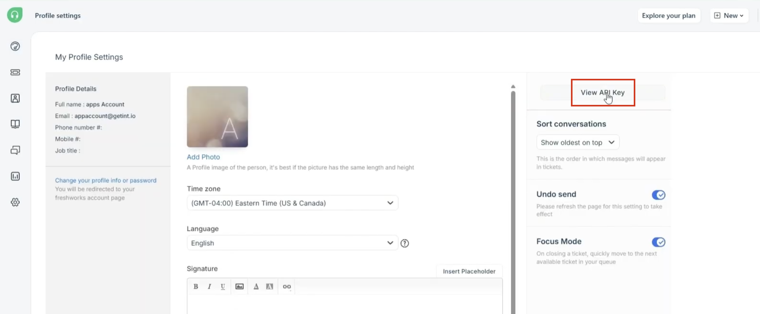
Task: Open the Time zone dropdown
Action: [292, 203]
